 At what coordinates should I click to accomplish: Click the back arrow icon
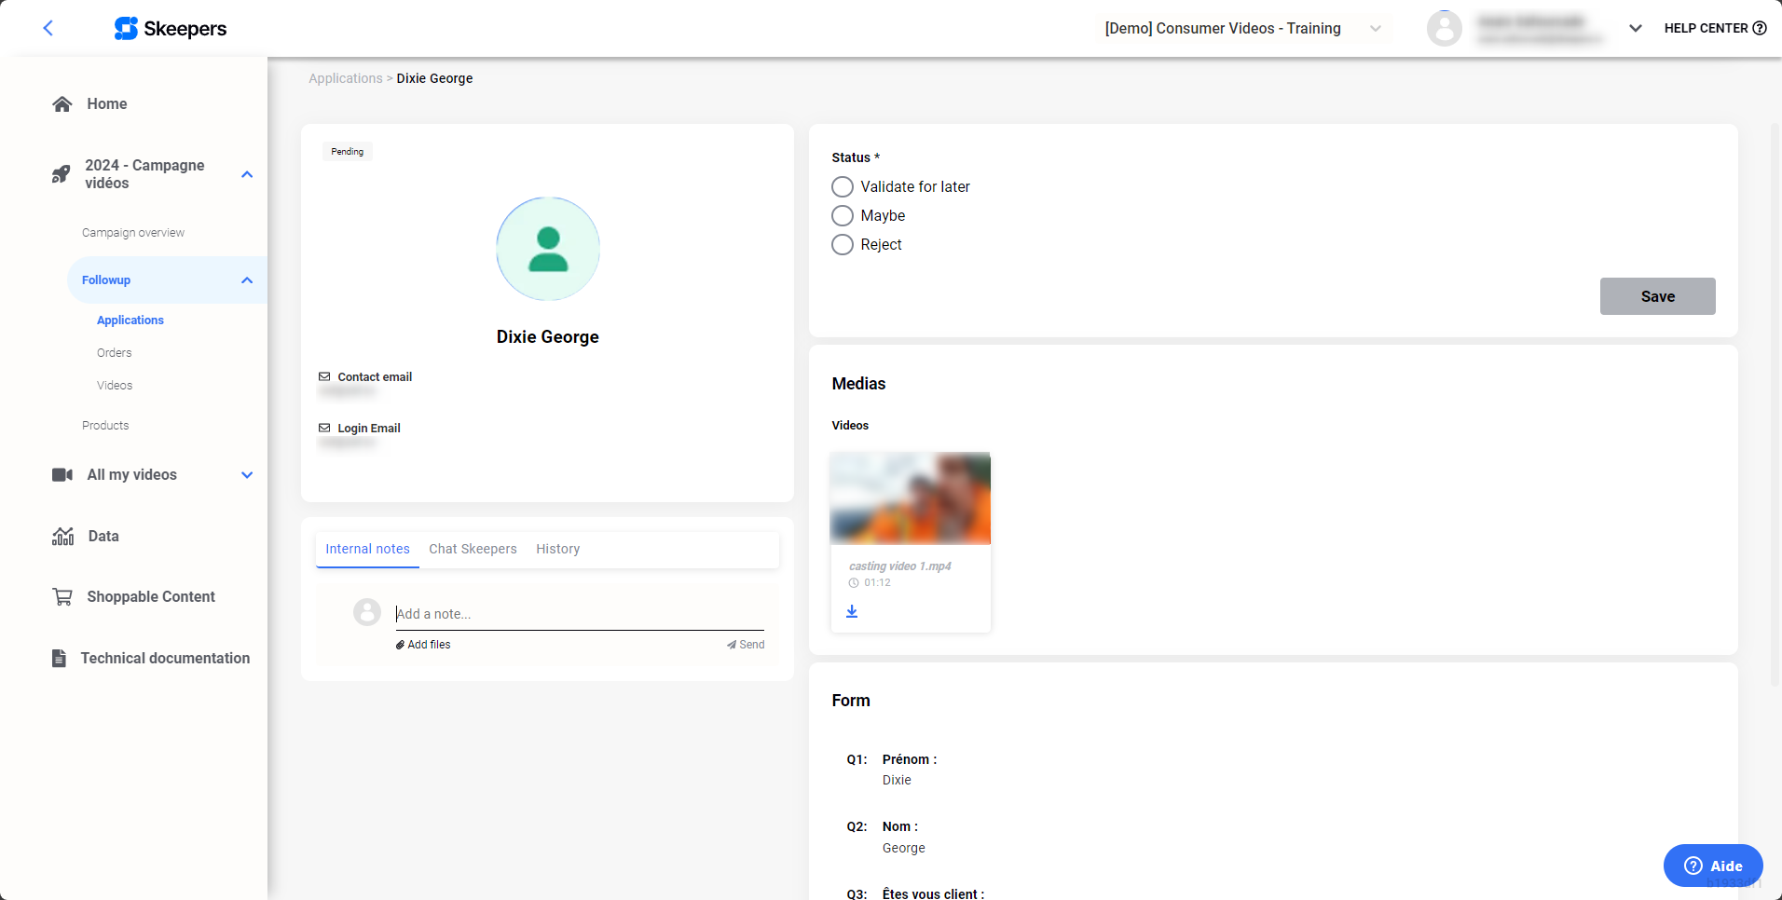tap(48, 28)
